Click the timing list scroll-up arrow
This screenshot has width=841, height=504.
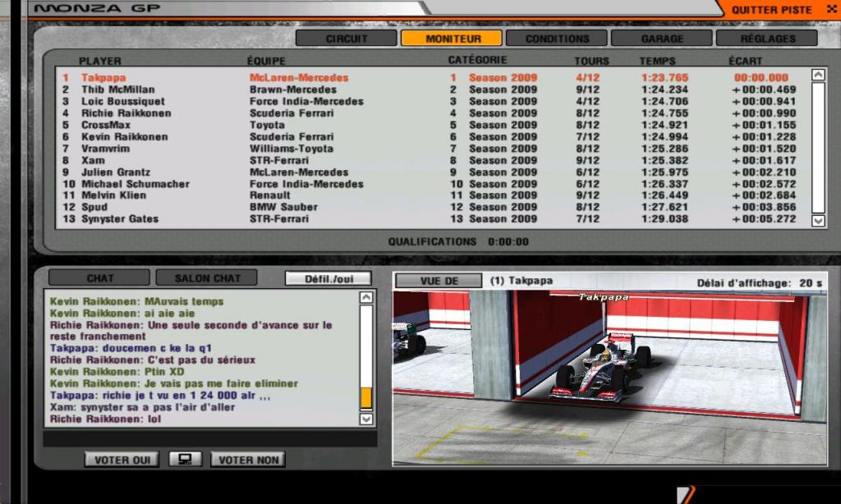click(x=818, y=75)
